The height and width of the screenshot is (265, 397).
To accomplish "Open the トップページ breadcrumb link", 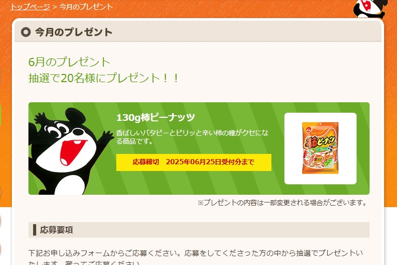I will tap(30, 7).
